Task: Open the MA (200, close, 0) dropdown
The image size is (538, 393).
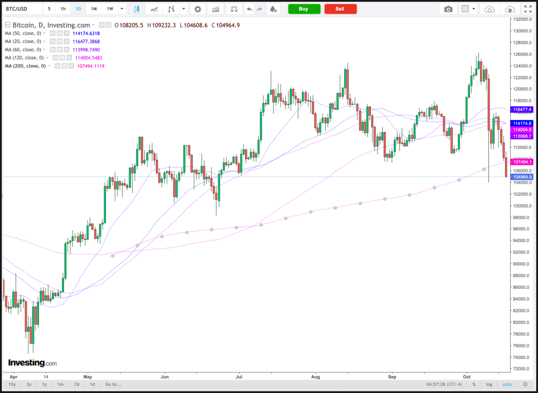Action: tap(49, 66)
